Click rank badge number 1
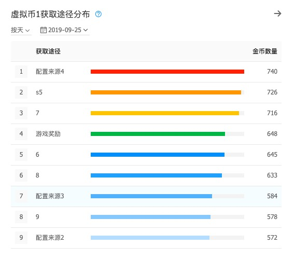Image resolution: width=295 pixels, height=273 pixels. coord(21,72)
